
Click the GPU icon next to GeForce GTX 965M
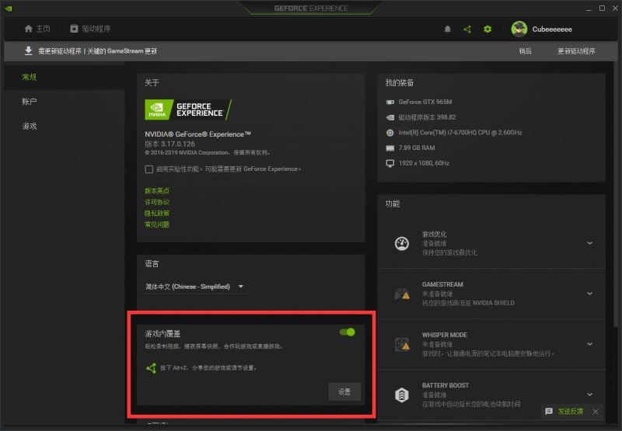point(390,103)
